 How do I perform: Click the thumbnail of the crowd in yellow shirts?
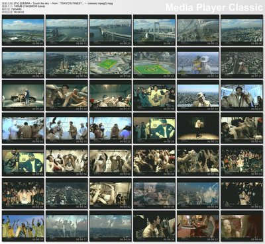coord(23,226)
